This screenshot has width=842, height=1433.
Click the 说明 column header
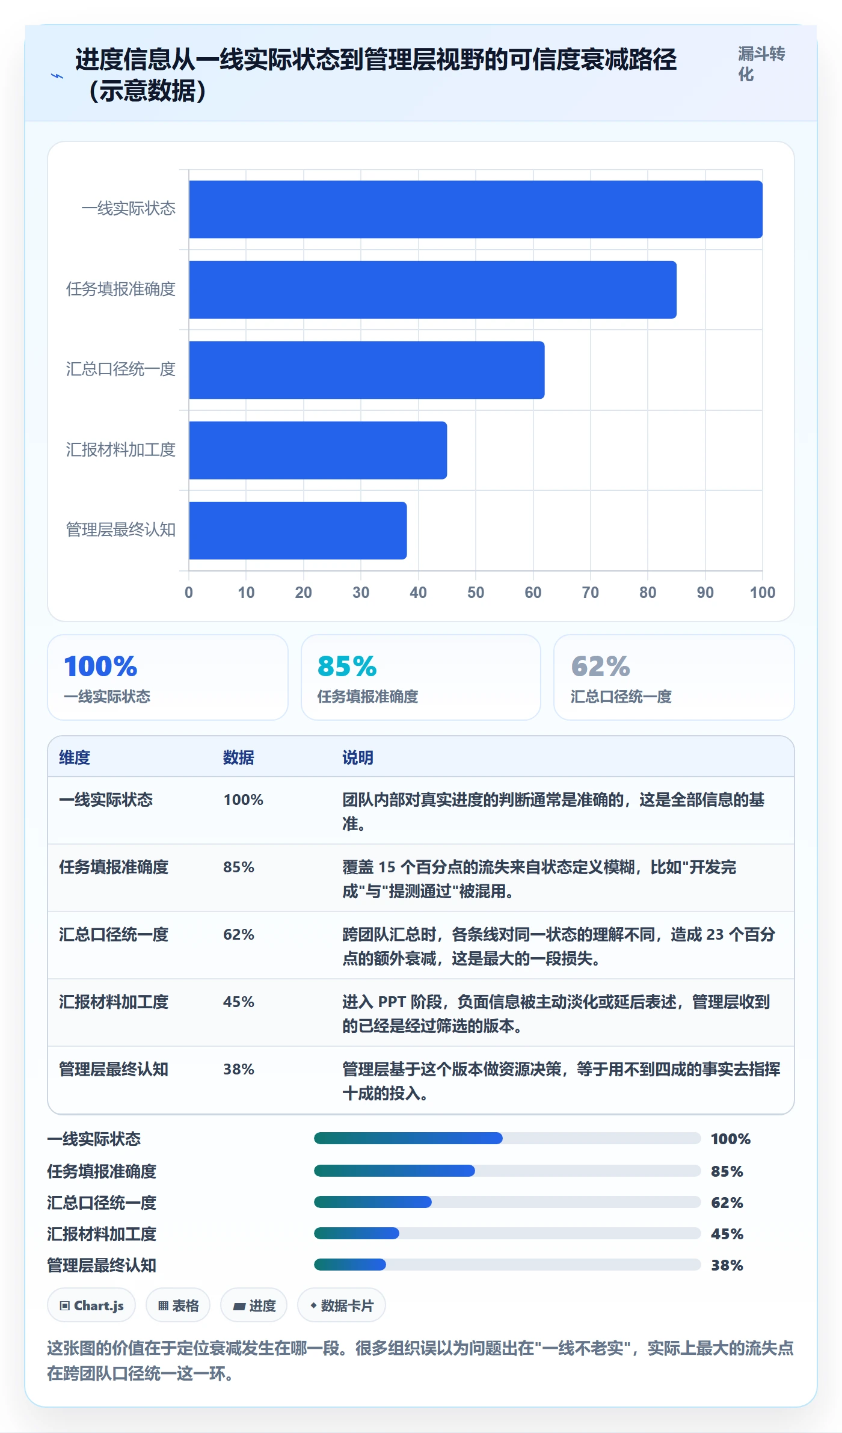(x=358, y=757)
